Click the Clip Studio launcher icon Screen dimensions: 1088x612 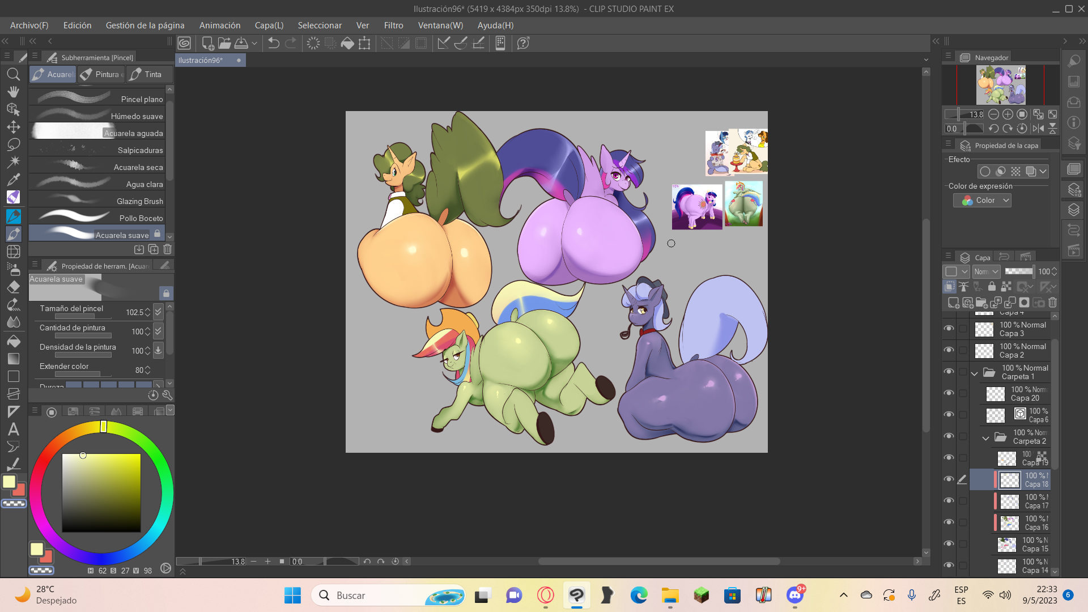184,43
